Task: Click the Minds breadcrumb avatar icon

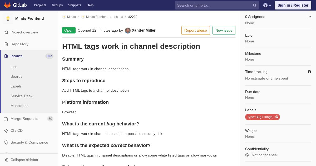Action: (64, 17)
